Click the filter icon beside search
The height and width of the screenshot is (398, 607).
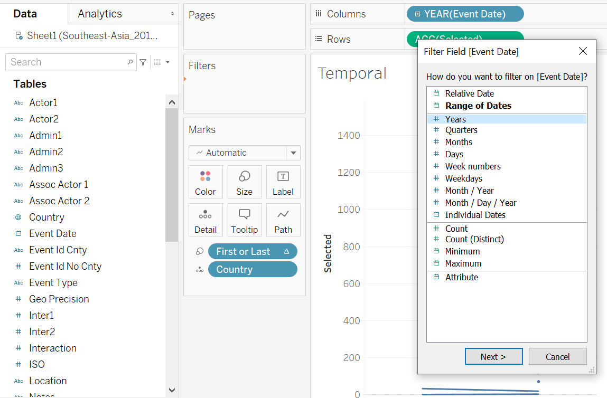click(x=143, y=62)
